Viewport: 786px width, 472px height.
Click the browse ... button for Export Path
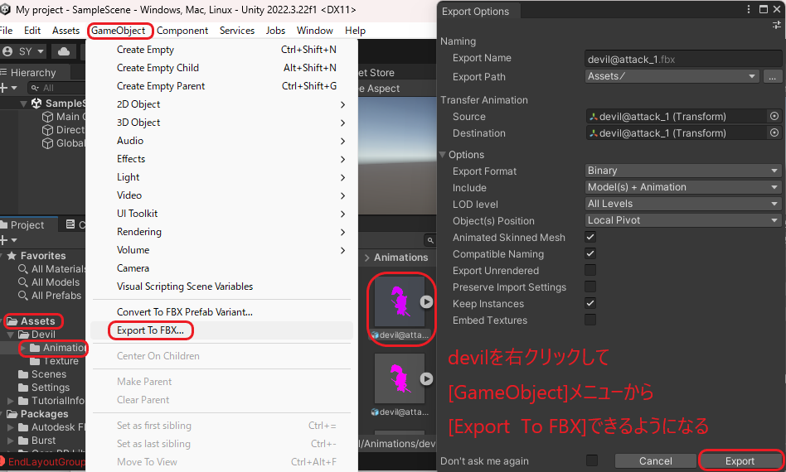pyautogui.click(x=773, y=76)
